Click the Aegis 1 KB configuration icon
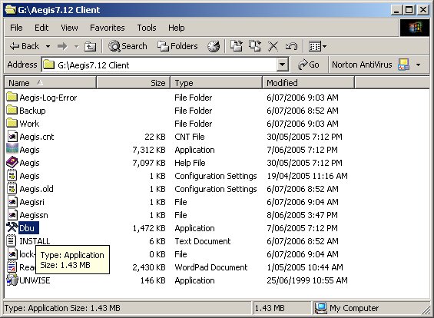434x318 pixels. 12,176
